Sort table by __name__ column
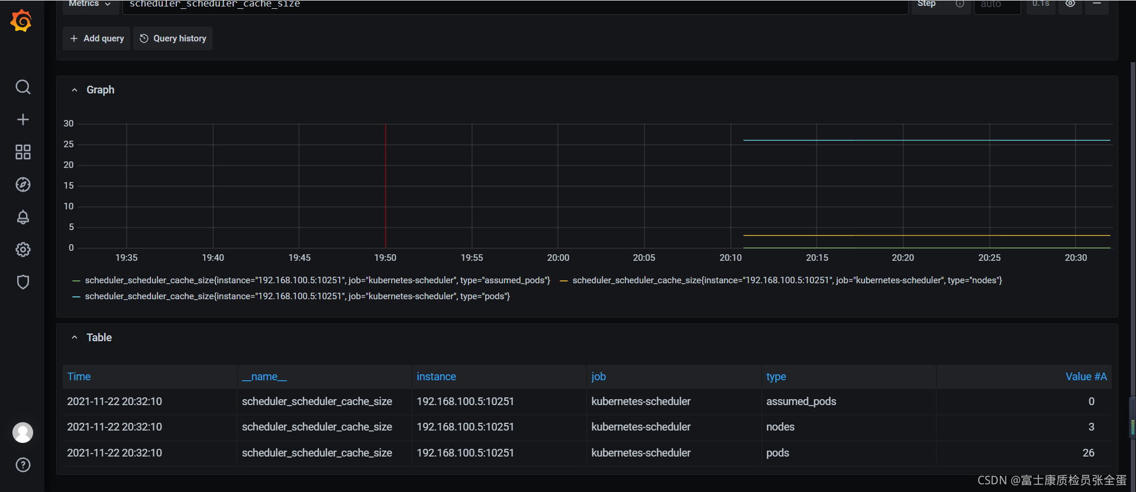 tap(264, 377)
